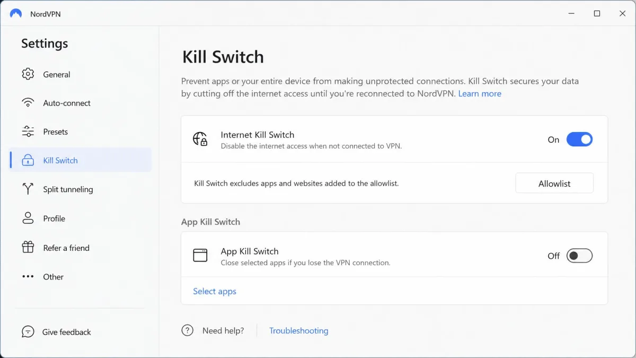This screenshot has width=636, height=358.
Task: Click the 'App Kill Switch' section header
Action: pyautogui.click(x=210, y=222)
